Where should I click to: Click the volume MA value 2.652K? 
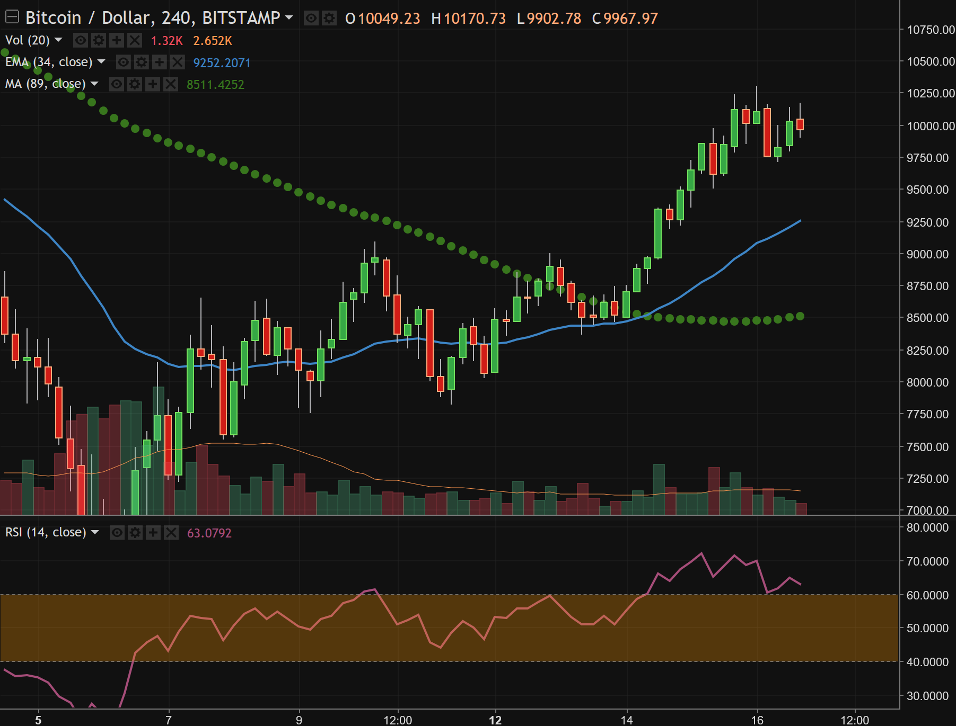click(x=213, y=41)
